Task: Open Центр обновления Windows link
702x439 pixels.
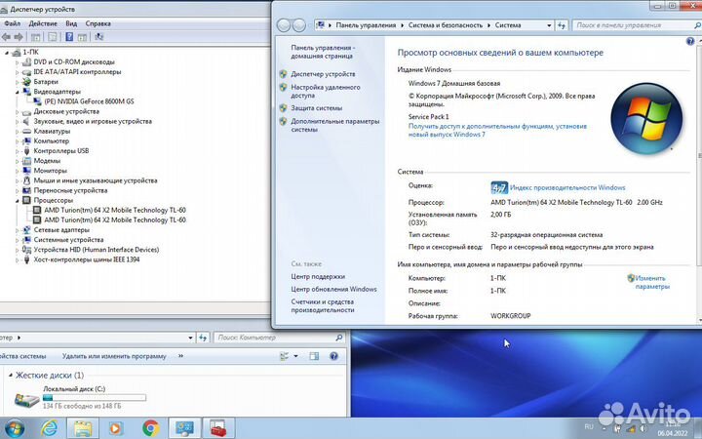Action: [333, 289]
